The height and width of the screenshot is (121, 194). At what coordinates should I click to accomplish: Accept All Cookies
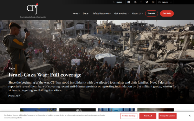point(167,116)
